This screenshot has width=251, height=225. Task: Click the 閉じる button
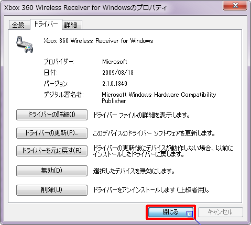(171, 212)
